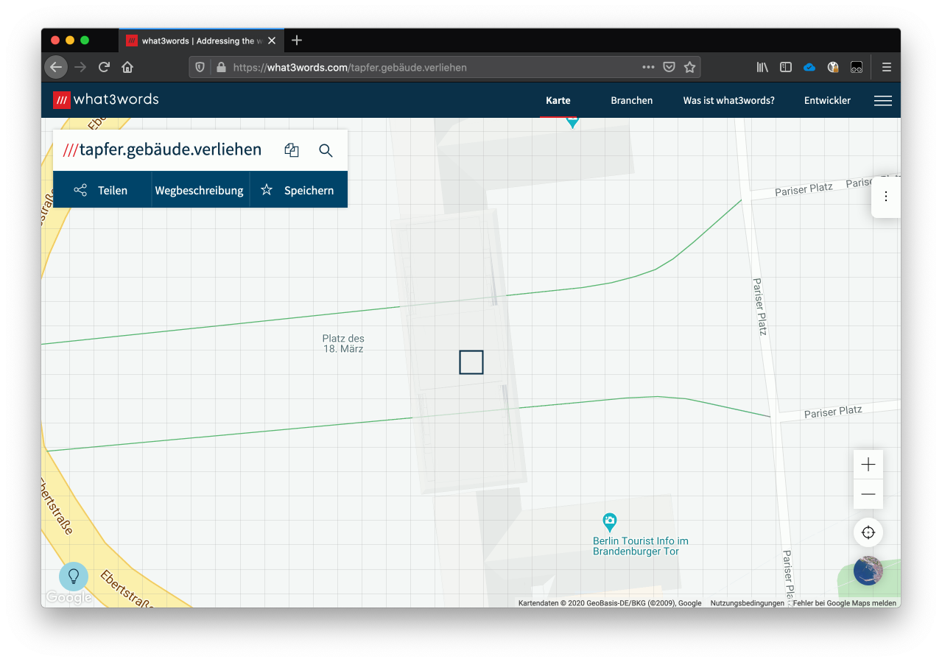Viewport: 942px width, 662px height.
Task: Open page actions three-dot menu
Action: tap(648, 67)
